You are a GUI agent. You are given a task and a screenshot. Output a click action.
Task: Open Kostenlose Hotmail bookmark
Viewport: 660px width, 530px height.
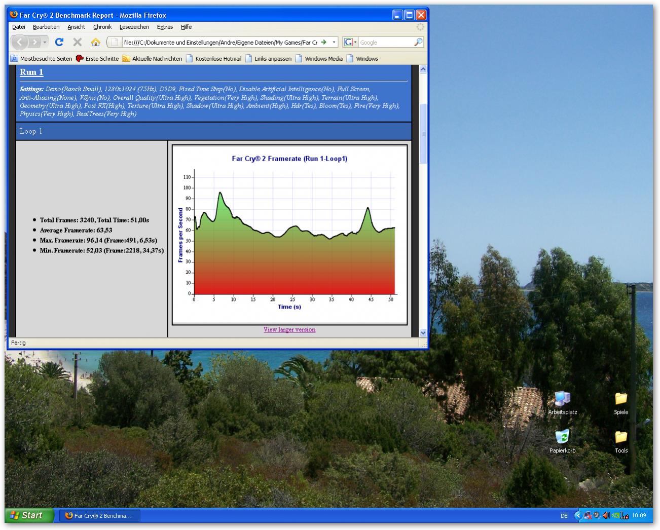click(x=214, y=59)
